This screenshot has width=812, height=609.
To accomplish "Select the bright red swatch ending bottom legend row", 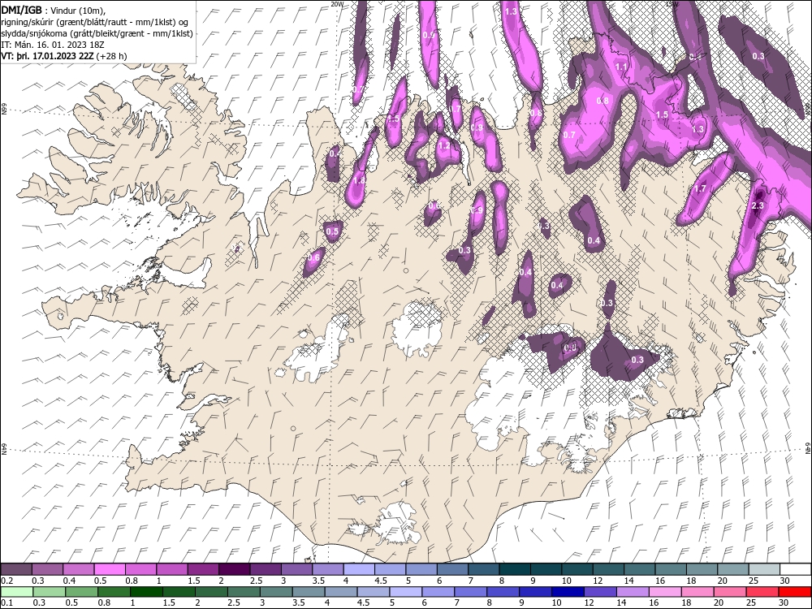I will 796,592.
